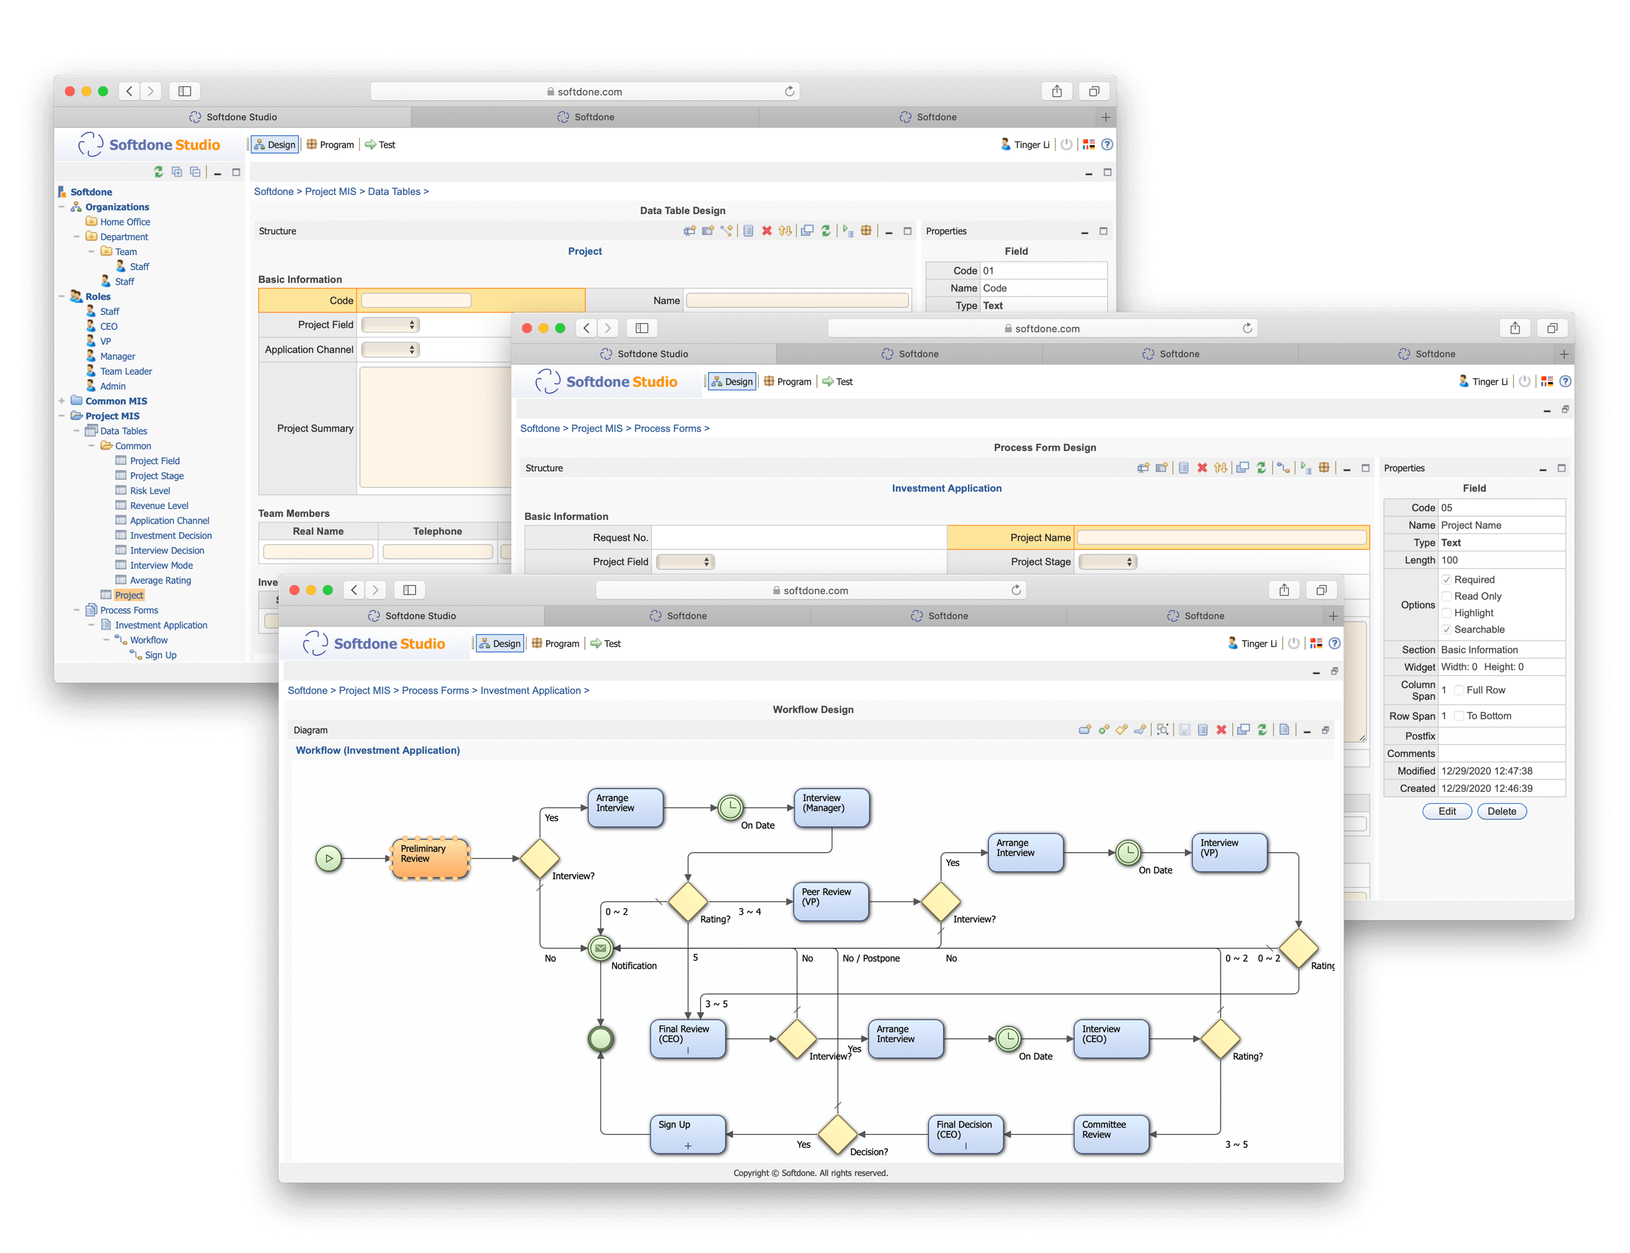Screen dimensions: 1630x1253
Task: Click power/logout icon in Workflow window header
Action: (1293, 643)
